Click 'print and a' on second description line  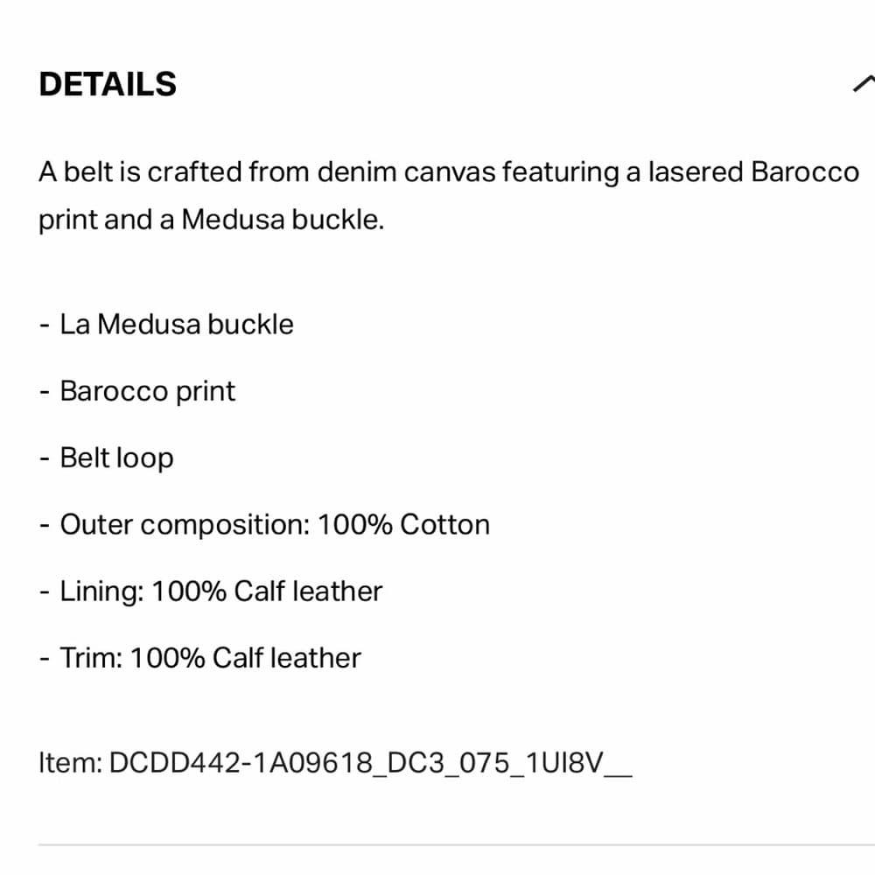pyautogui.click(x=107, y=220)
